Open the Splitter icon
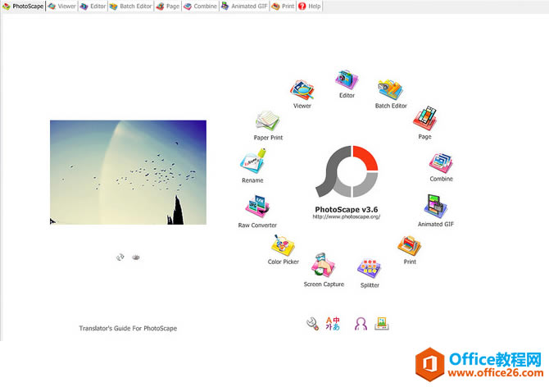This screenshot has width=549, height=387. pyautogui.click(x=369, y=269)
